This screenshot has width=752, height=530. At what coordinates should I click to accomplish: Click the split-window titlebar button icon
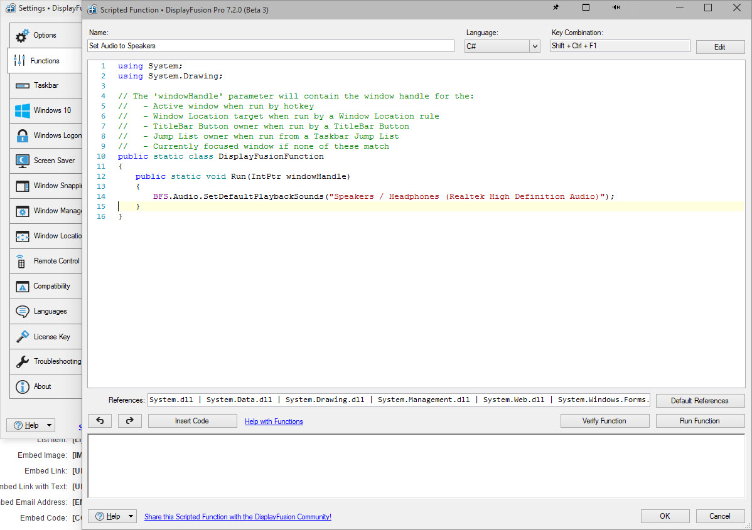click(586, 8)
